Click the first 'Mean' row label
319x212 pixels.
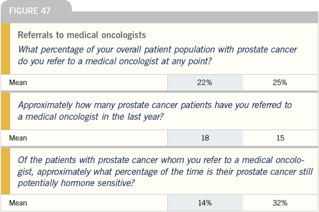18,83
